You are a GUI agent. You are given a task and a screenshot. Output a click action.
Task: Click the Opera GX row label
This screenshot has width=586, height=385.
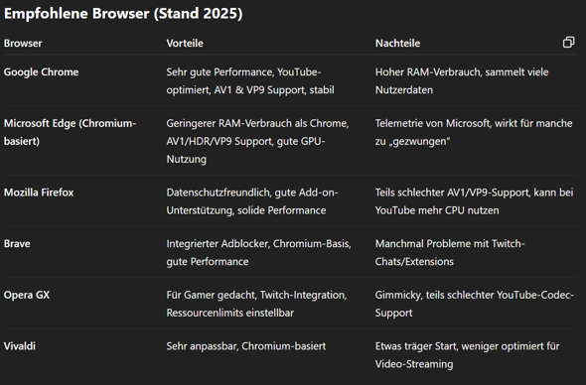coord(27,295)
